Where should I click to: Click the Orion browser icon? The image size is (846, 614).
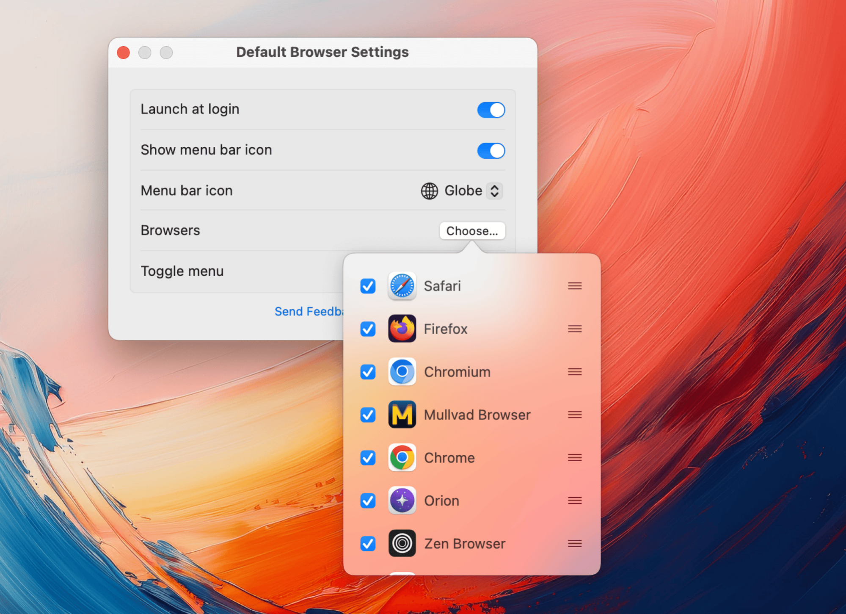coord(402,501)
